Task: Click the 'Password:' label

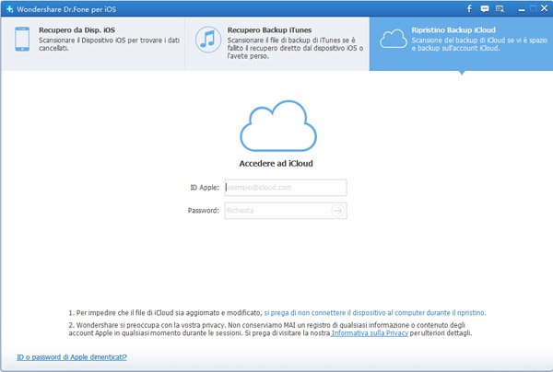Action: pyautogui.click(x=203, y=211)
